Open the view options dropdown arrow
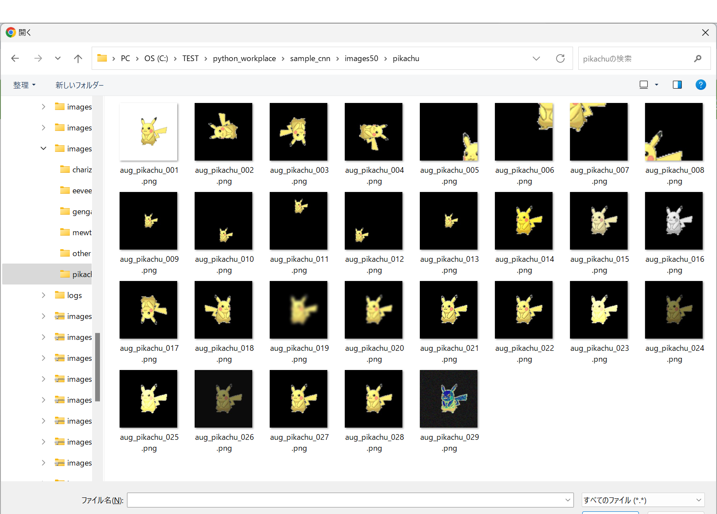Image resolution: width=717 pixels, height=514 pixels. coord(656,85)
